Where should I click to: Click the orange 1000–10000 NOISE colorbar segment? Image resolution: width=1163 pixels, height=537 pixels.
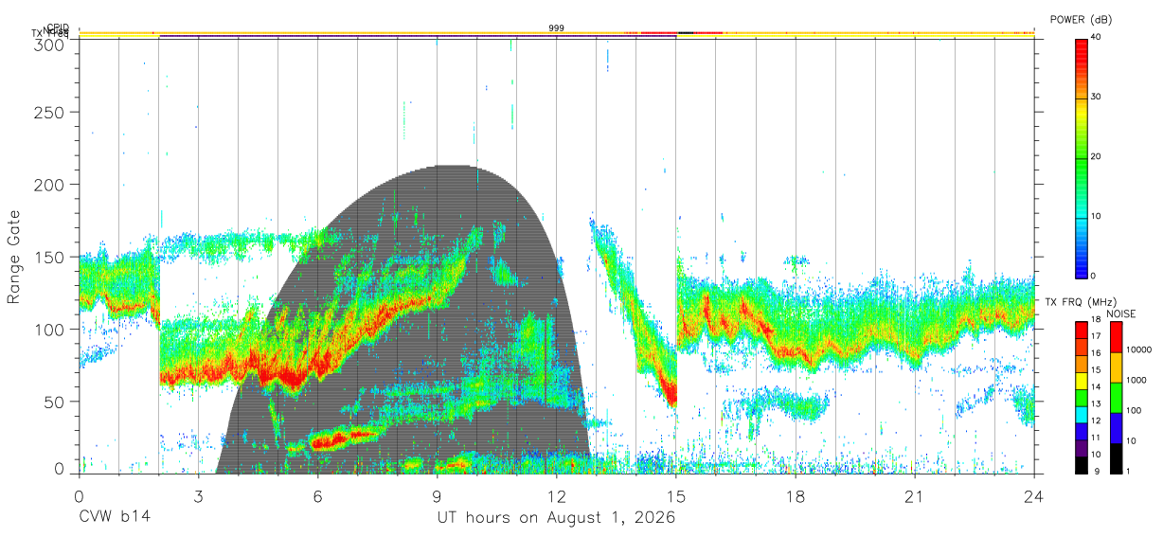pyautogui.click(x=1115, y=367)
